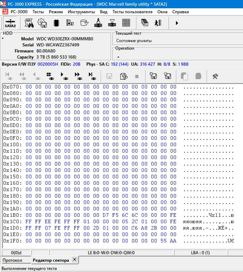
Task: Click the hourglass over lines toolbar icon
Action: pos(112,23)
